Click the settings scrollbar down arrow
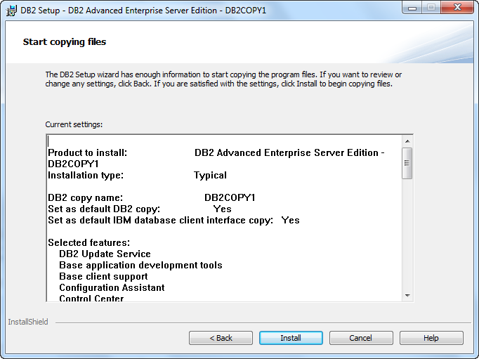 point(407,296)
